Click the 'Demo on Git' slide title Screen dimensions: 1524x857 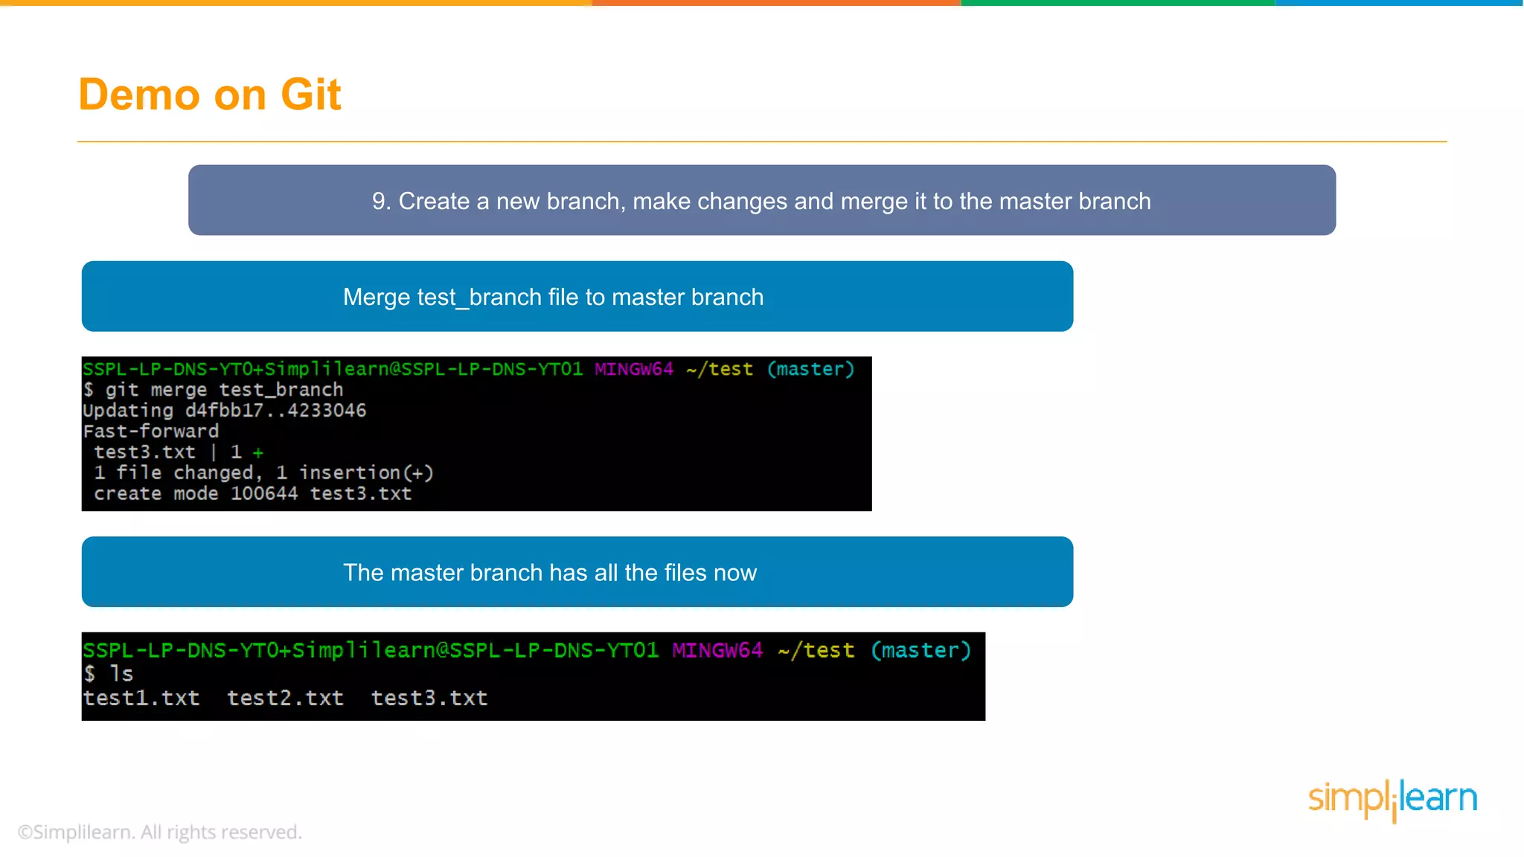tap(210, 94)
